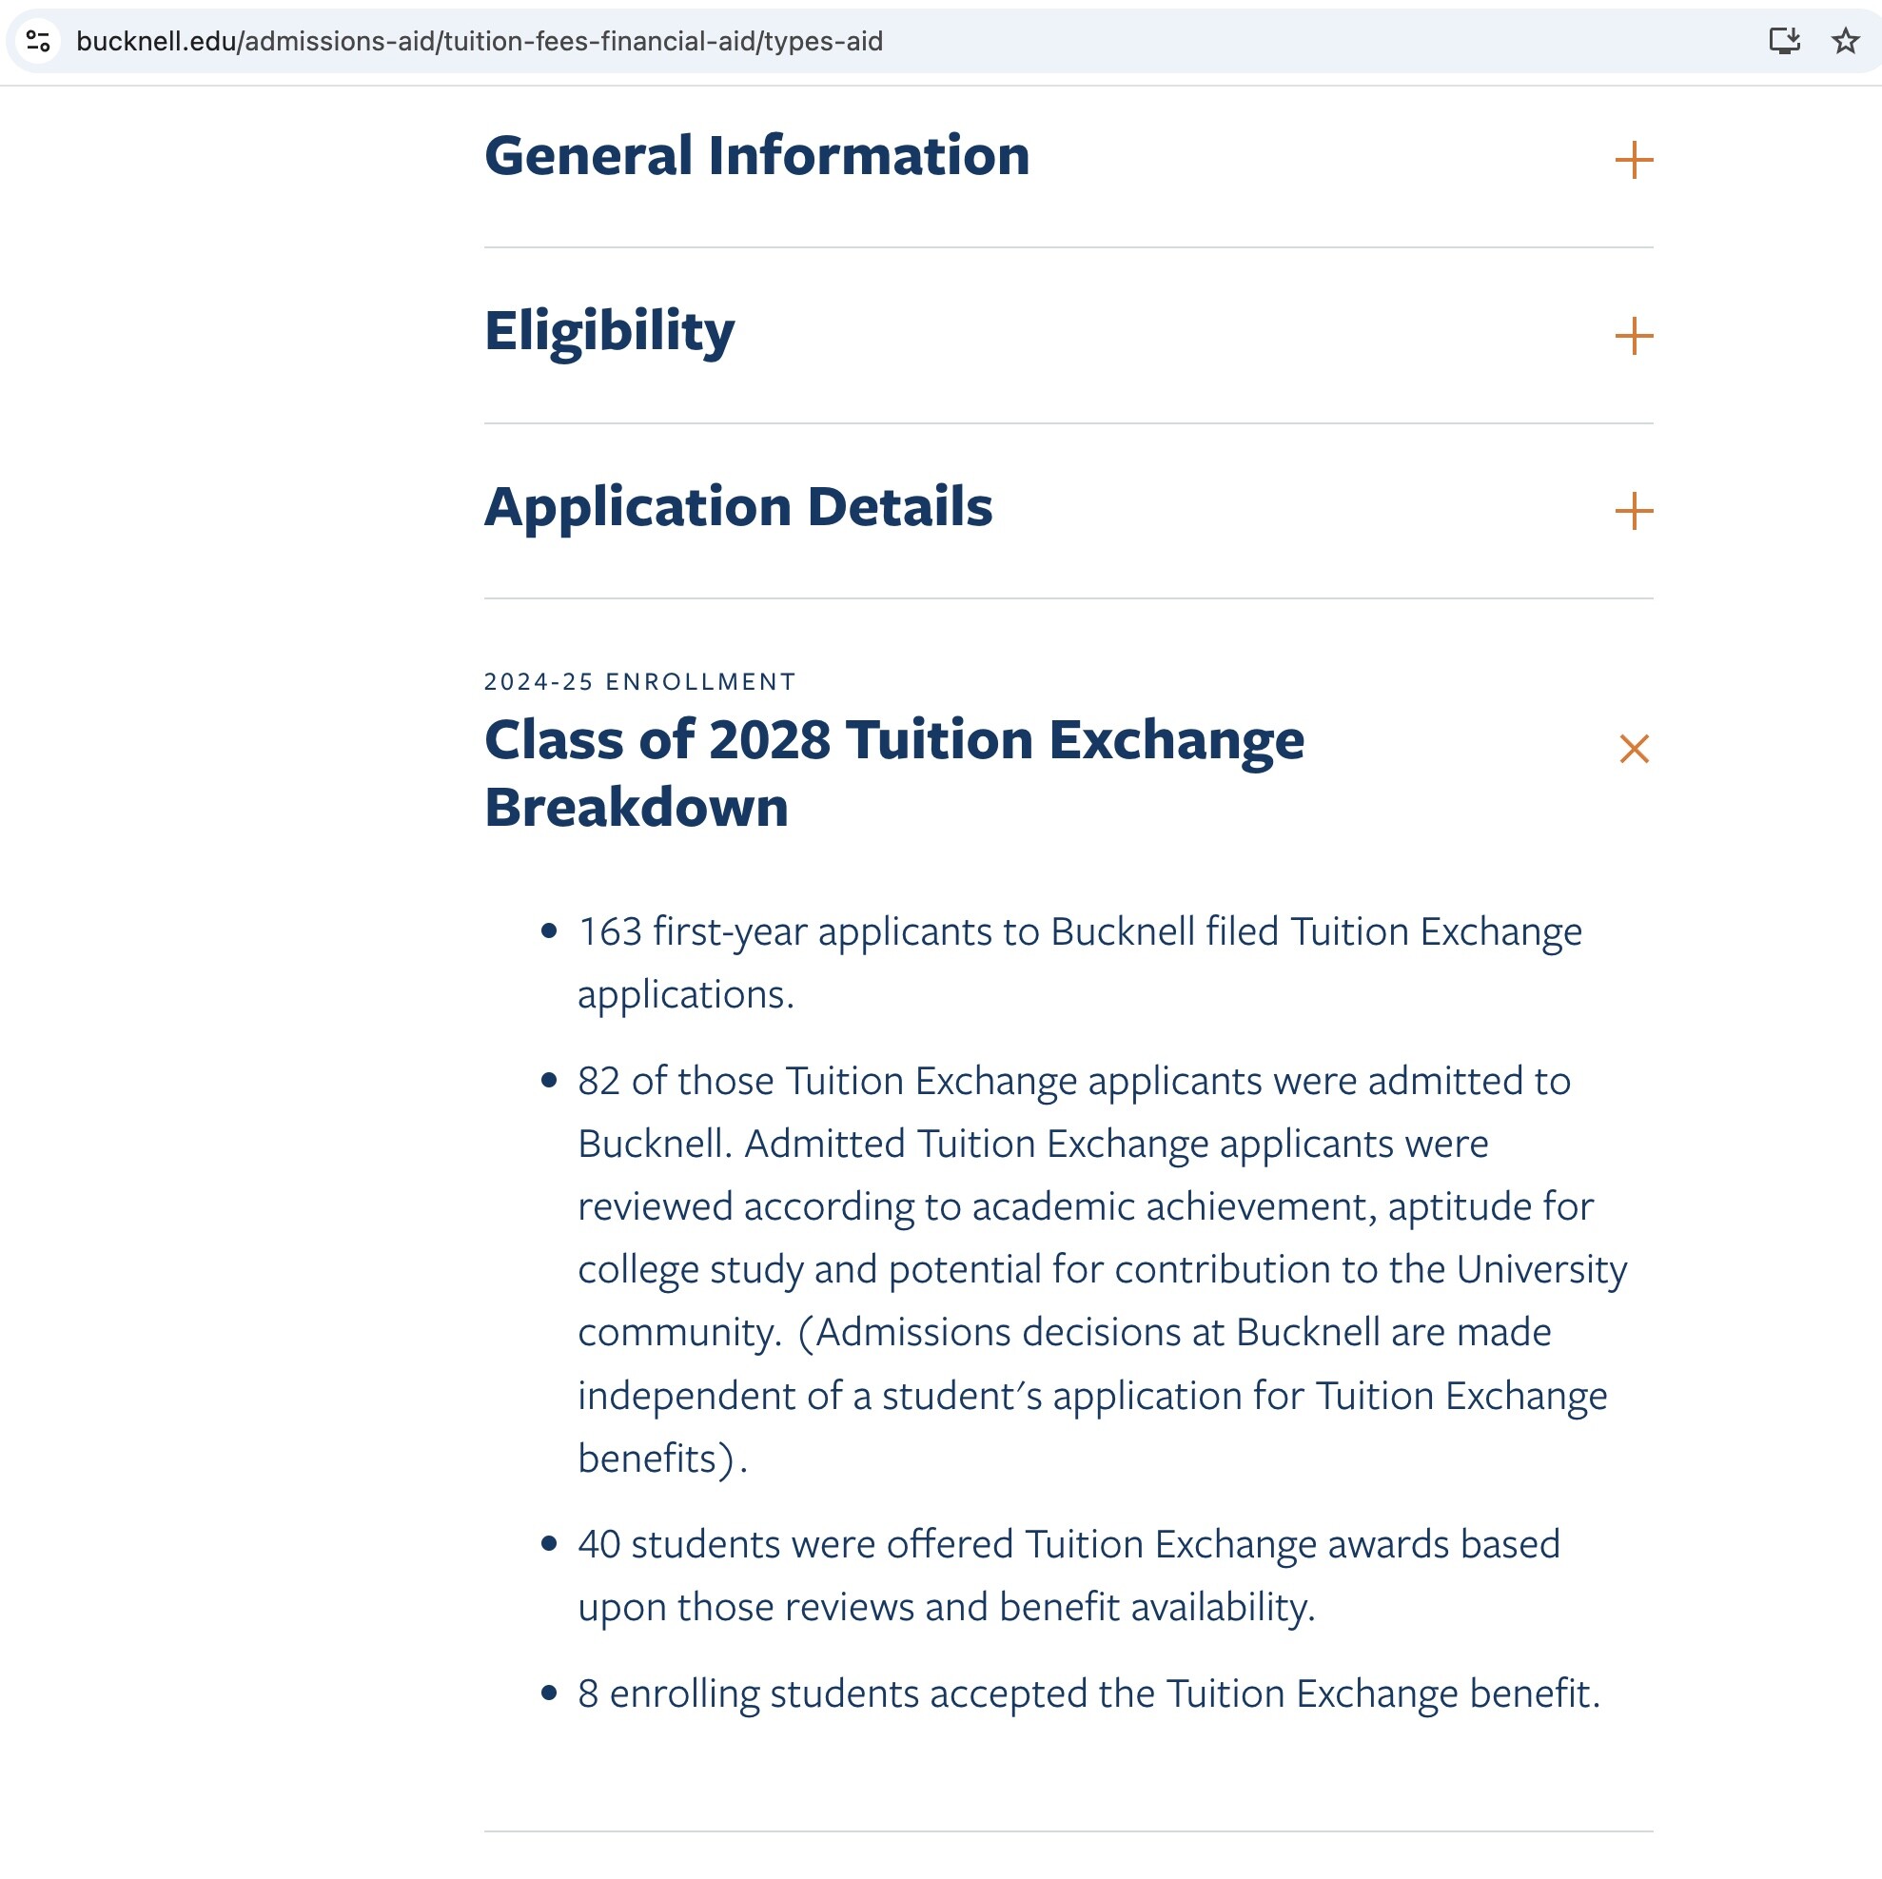Viewport: 1882px width, 1879px height.
Task: Click the plus icon beside Application Details
Action: point(1634,512)
